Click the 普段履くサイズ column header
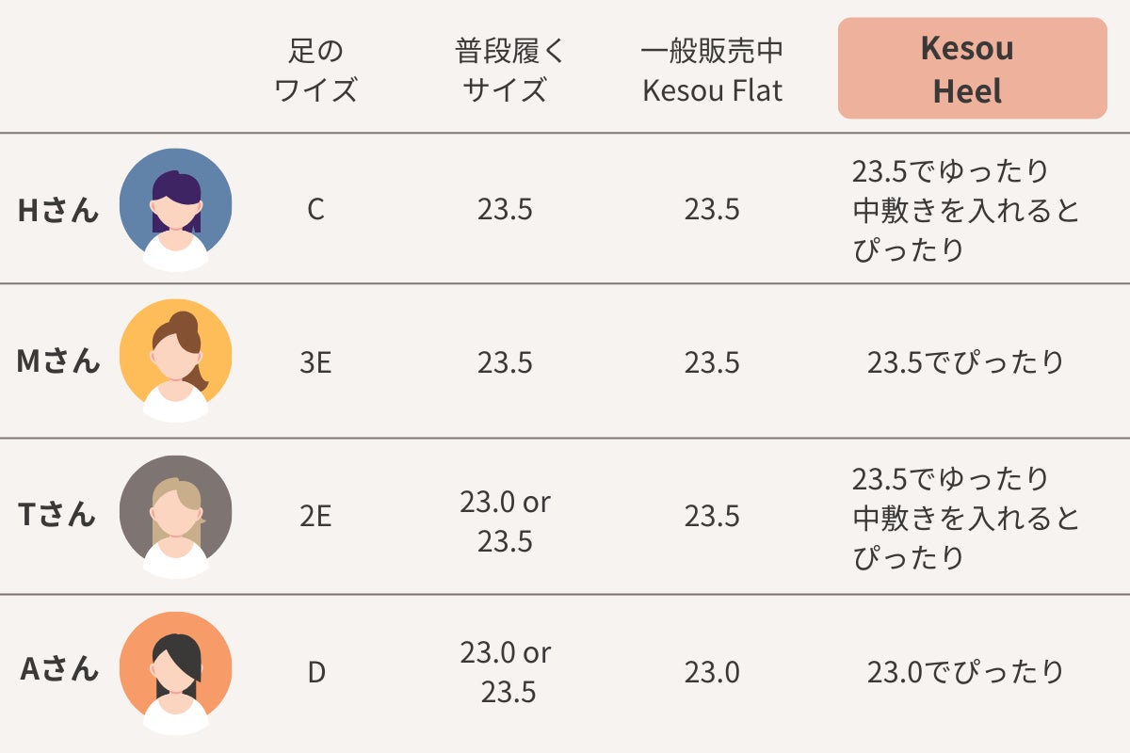Image resolution: width=1130 pixels, height=753 pixels. 505,70
